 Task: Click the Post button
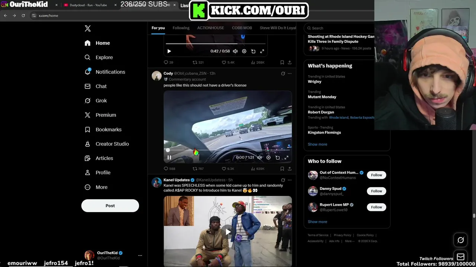pyautogui.click(x=110, y=206)
